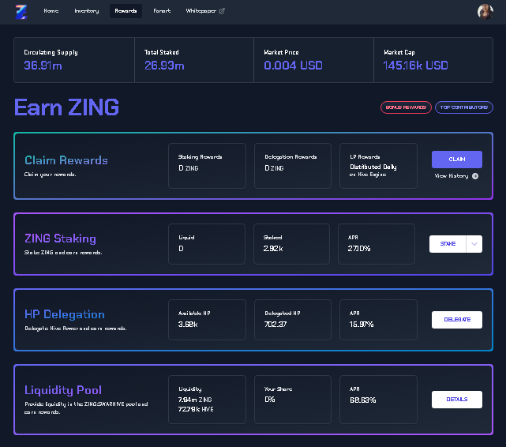Image resolution: width=506 pixels, height=447 pixels.
Task: Claim your rewards with Claim button
Action: (x=456, y=160)
